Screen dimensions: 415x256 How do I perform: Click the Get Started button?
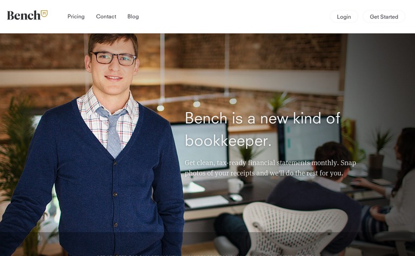pyautogui.click(x=384, y=17)
